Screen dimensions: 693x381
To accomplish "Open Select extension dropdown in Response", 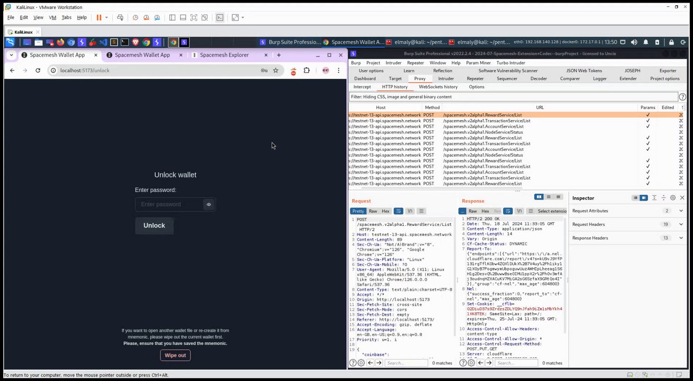I will [552, 211].
